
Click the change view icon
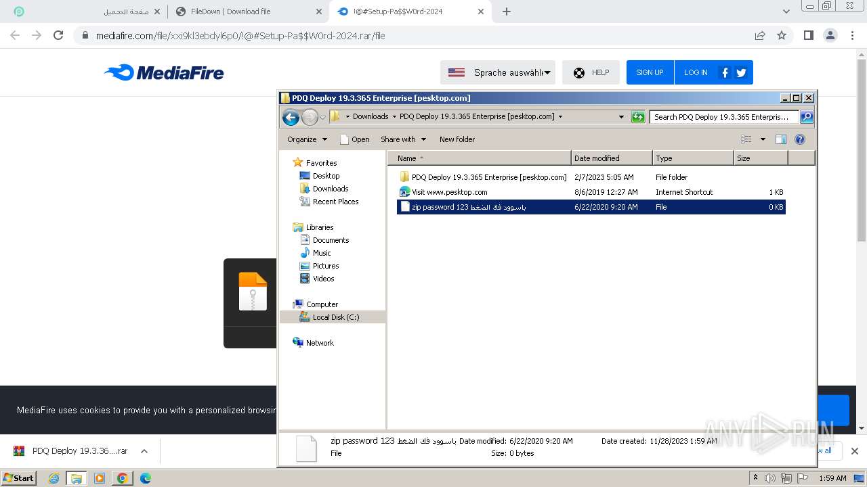[746, 139]
